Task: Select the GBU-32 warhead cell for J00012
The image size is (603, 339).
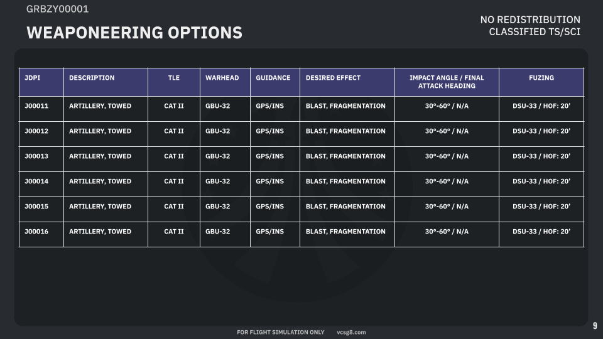Action: [x=218, y=131]
